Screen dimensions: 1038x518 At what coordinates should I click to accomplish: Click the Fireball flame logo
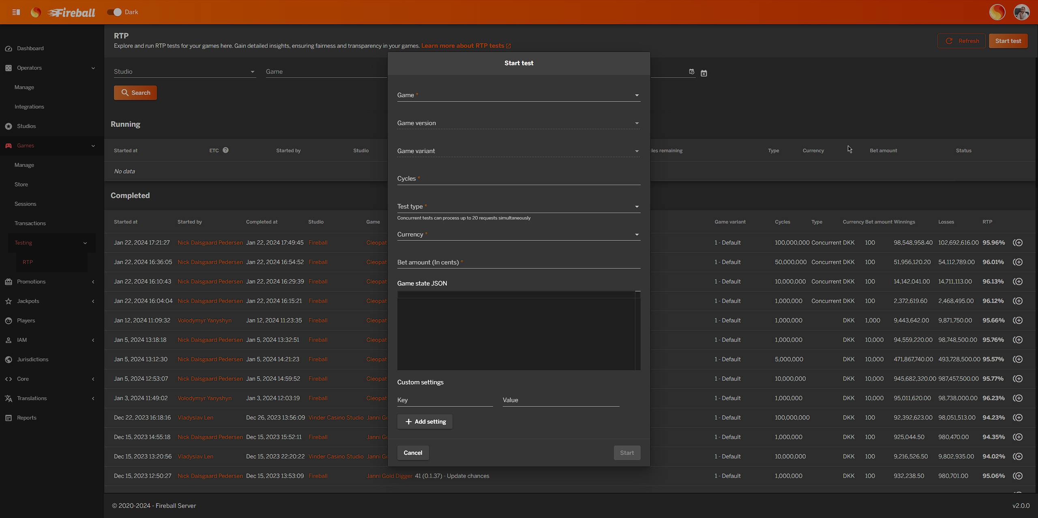pos(36,12)
